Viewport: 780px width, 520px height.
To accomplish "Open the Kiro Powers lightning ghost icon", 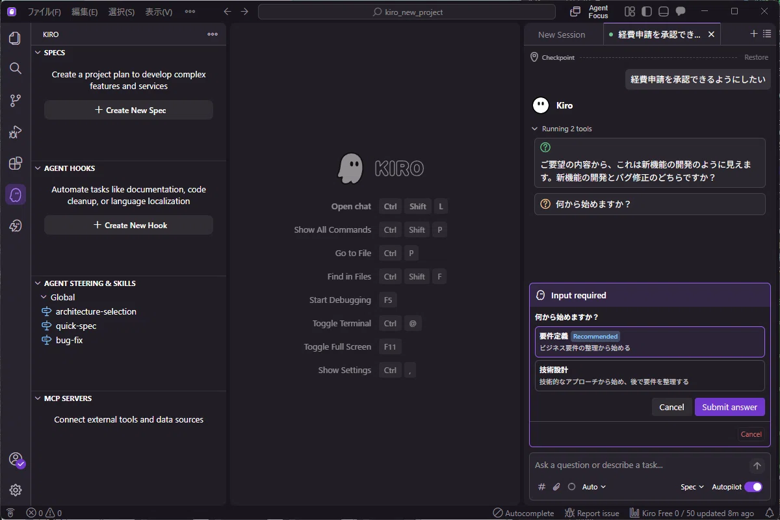I will 15,226.
